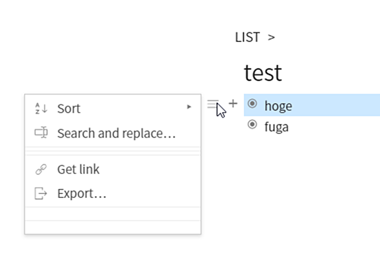Click the test page title
Screen dimensions: 380x275
pyautogui.click(x=263, y=72)
